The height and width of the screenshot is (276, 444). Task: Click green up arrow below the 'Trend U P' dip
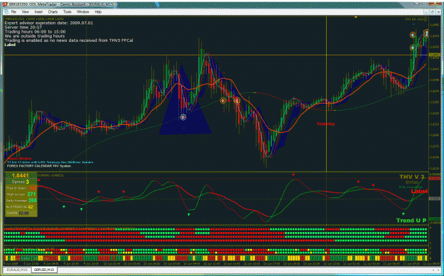click(404, 214)
